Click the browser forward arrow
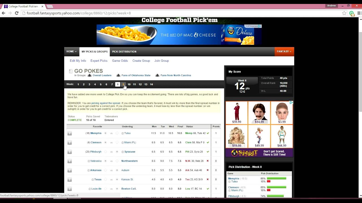The height and width of the screenshot is (203, 362). tap(10, 13)
